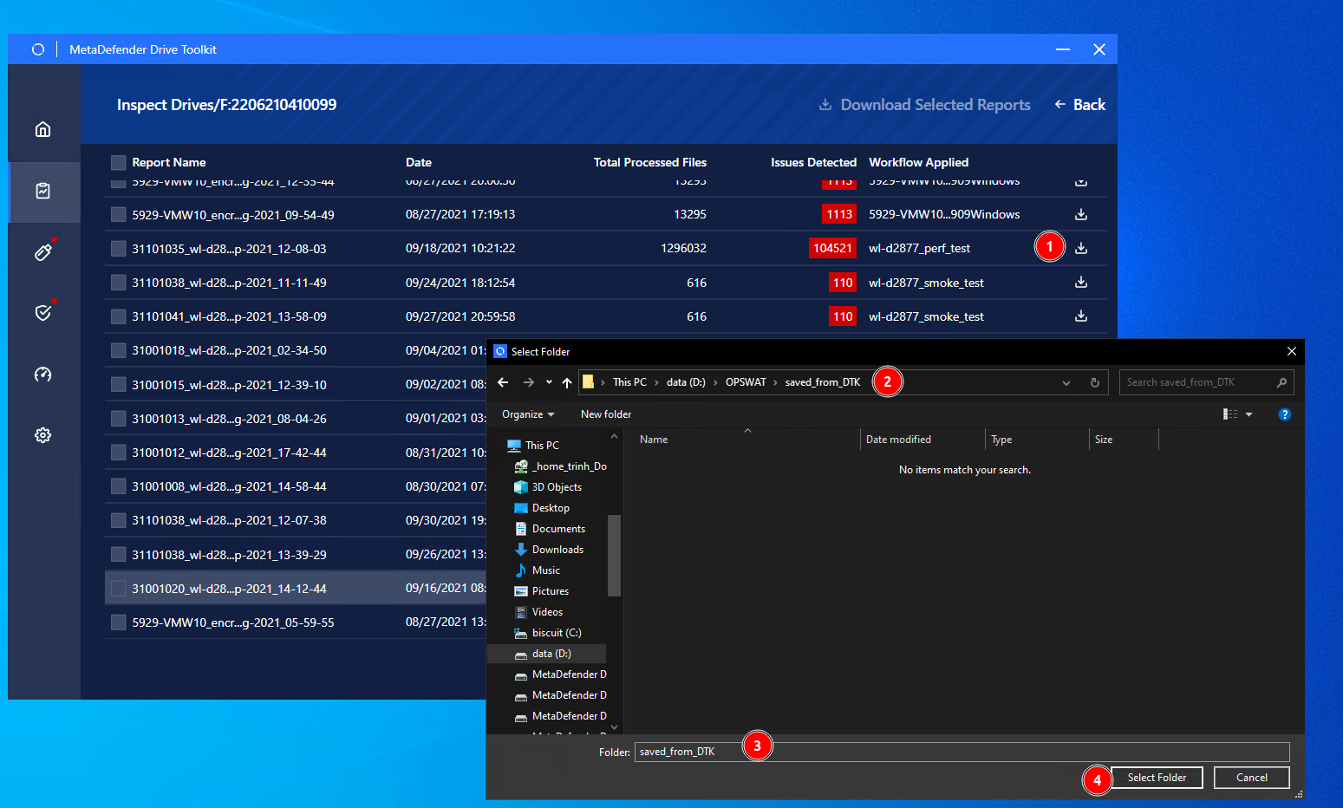Viewport: 1343px width, 808px height.
Task: Check report 31101035_wl-d28...p-2021_12-08-03
Action: point(119,249)
